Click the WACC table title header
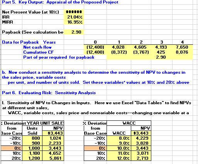The width and height of the screenshot is (198, 164). point(129,123)
